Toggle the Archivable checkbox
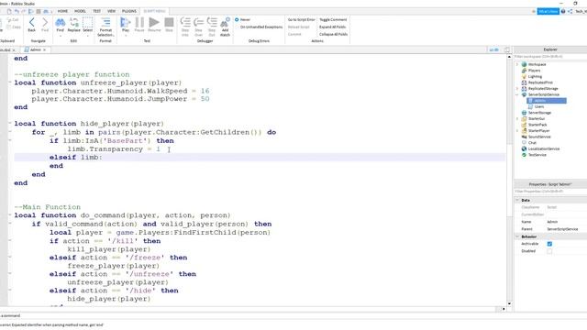The width and height of the screenshot is (587, 330). tap(549, 244)
